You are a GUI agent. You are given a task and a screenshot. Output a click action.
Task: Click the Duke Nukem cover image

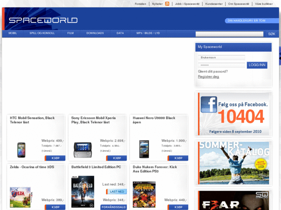144,195
